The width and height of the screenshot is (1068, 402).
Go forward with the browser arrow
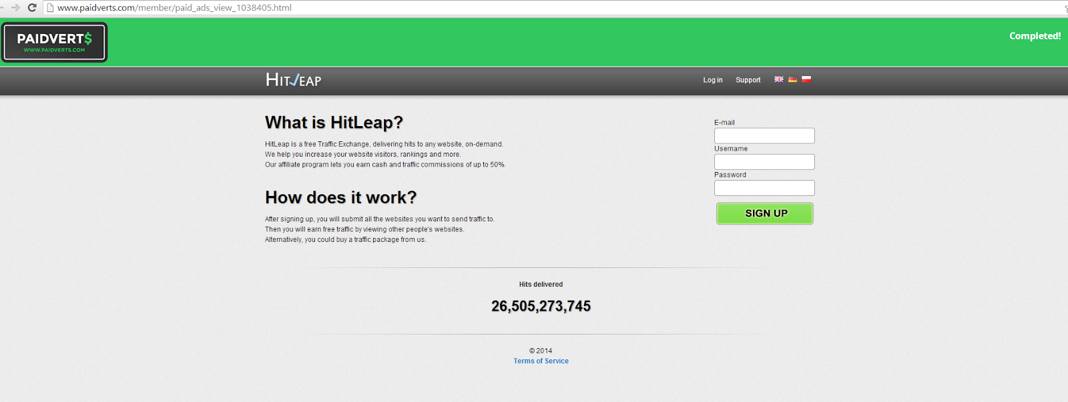pos(15,7)
